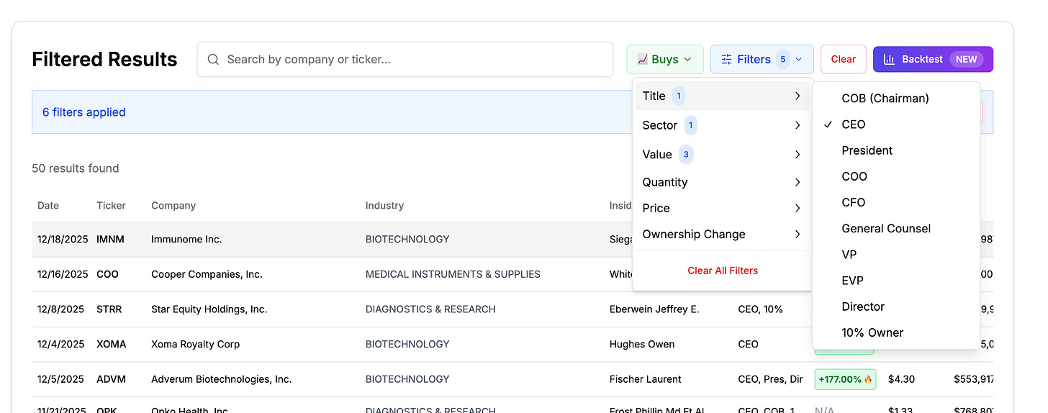1048x413 pixels.
Task: Click 'Immunome Inc.' company name
Action: click(186, 239)
